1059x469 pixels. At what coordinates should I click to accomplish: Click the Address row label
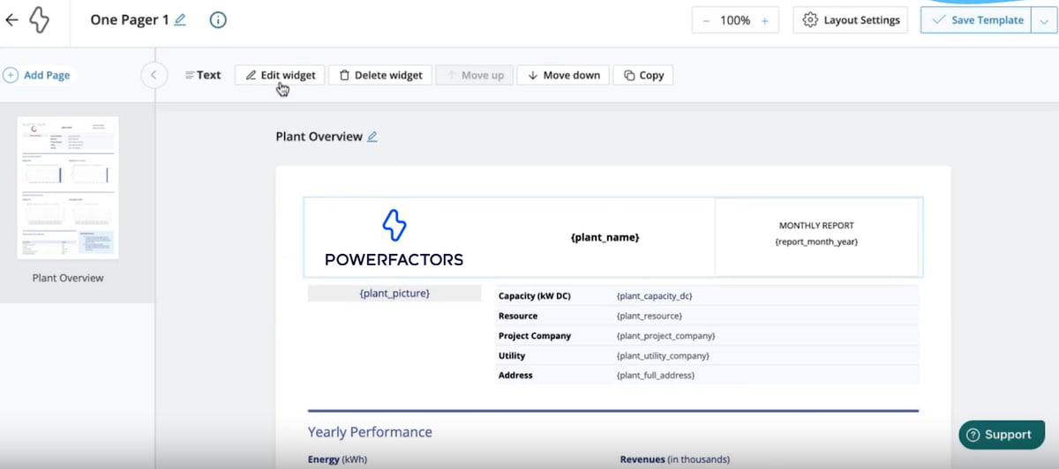click(x=515, y=376)
